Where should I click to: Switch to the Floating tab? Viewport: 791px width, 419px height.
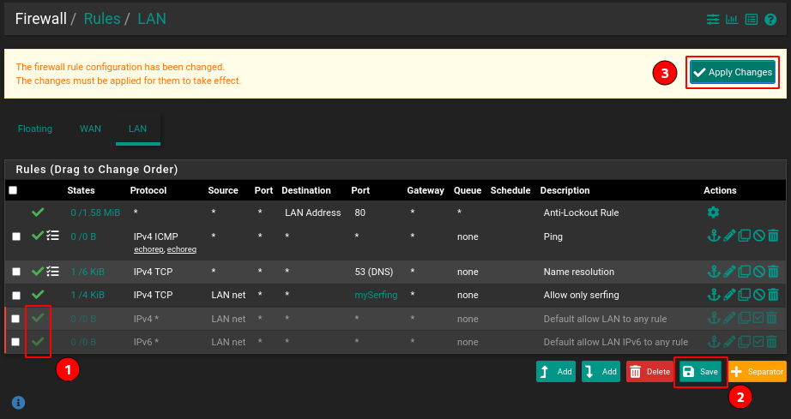pyautogui.click(x=35, y=129)
